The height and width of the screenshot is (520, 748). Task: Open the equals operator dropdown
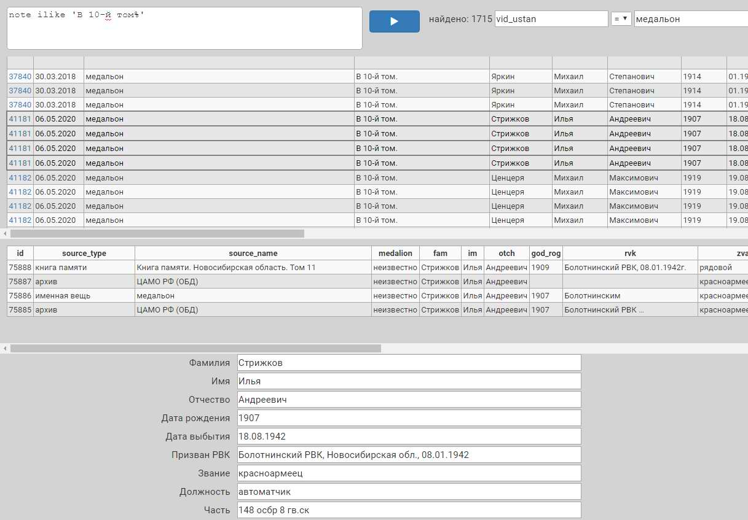pos(621,19)
